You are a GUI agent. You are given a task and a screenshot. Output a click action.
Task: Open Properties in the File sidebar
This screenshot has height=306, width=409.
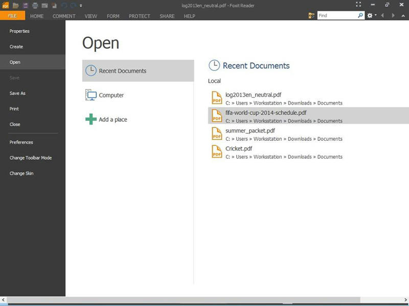[x=33, y=31]
